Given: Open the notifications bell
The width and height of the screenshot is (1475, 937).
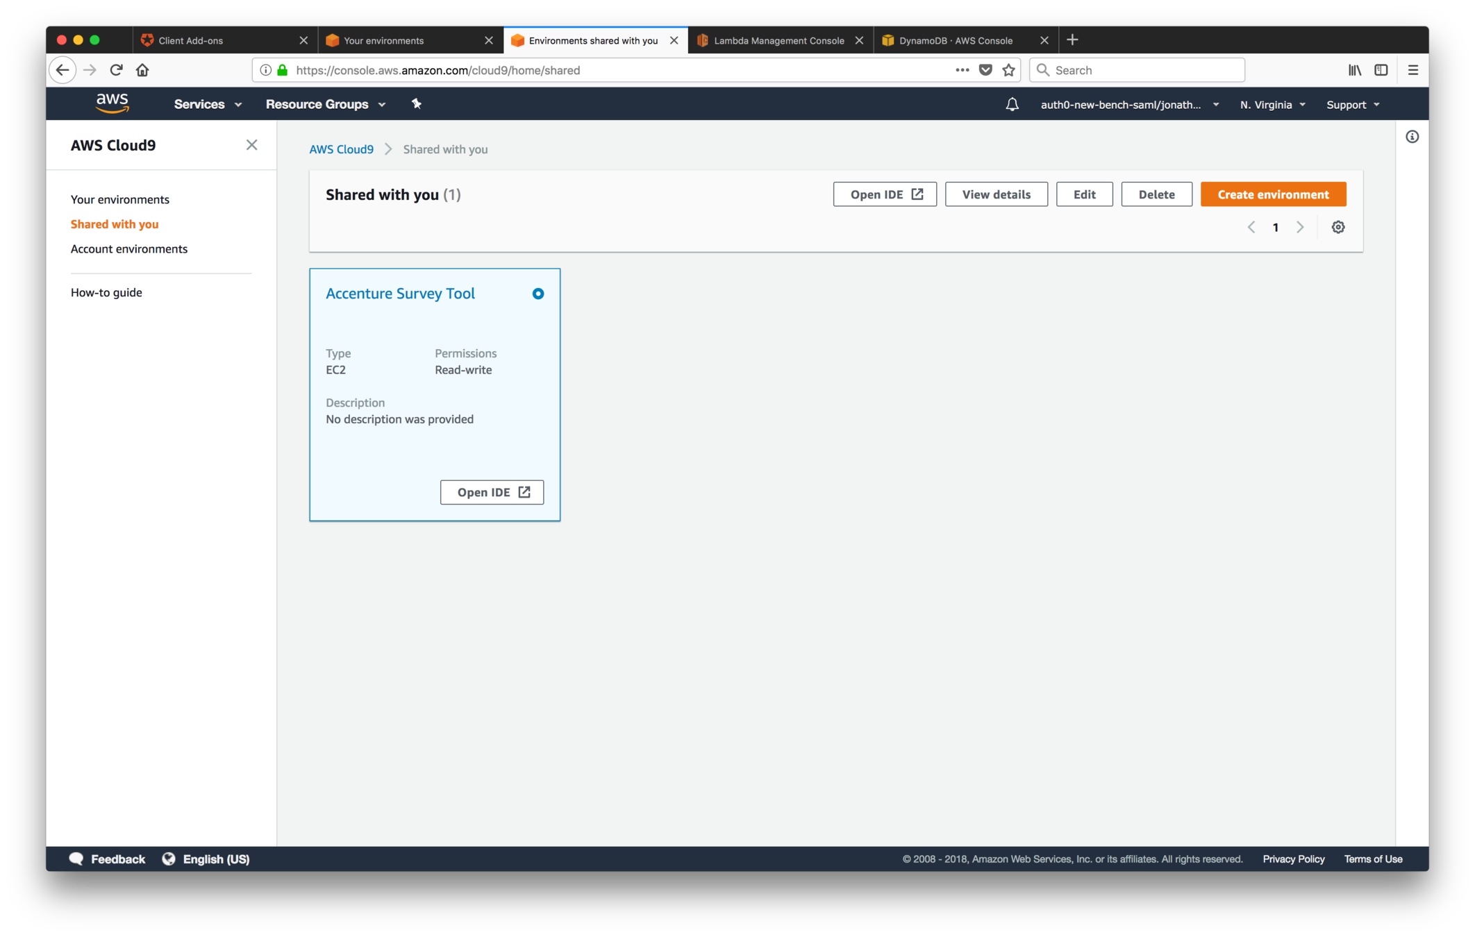Looking at the screenshot, I should [1012, 104].
